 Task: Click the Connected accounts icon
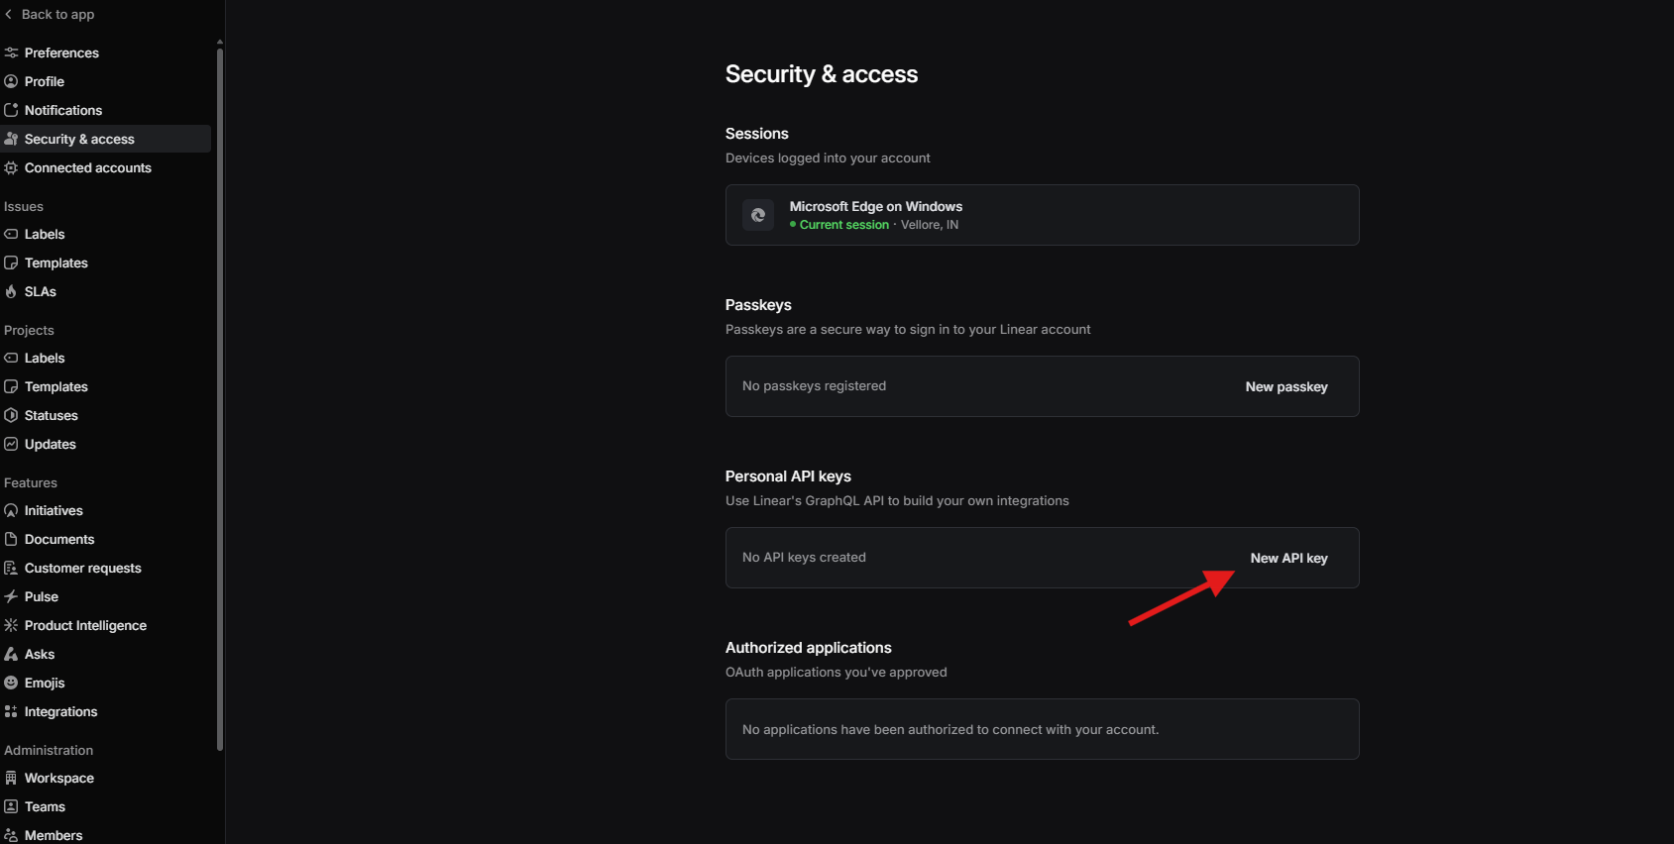coord(11,167)
